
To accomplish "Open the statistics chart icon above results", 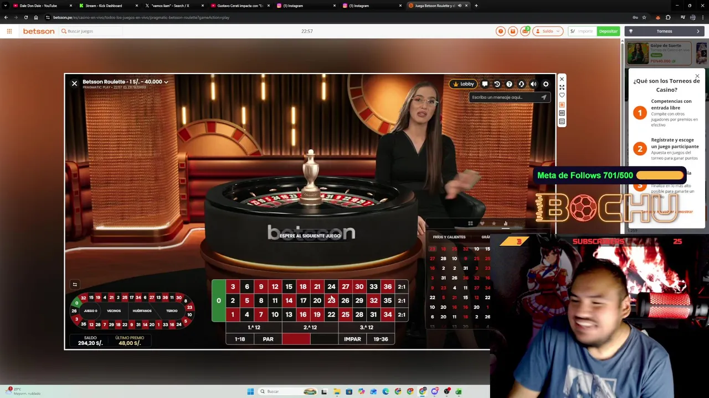I will point(506,223).
